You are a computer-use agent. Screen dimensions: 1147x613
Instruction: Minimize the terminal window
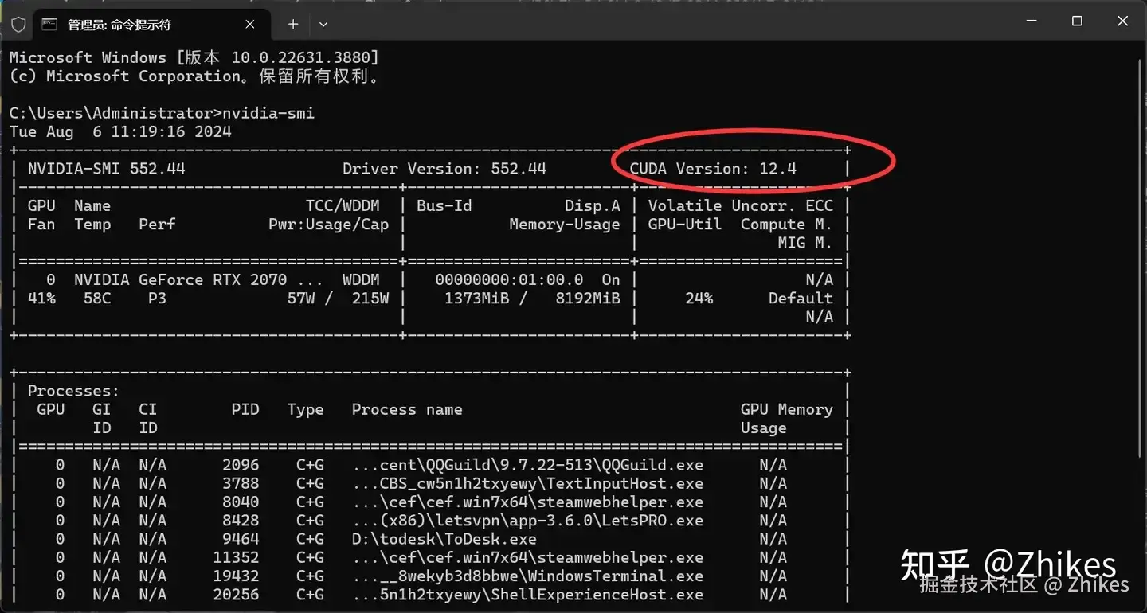point(1032,21)
